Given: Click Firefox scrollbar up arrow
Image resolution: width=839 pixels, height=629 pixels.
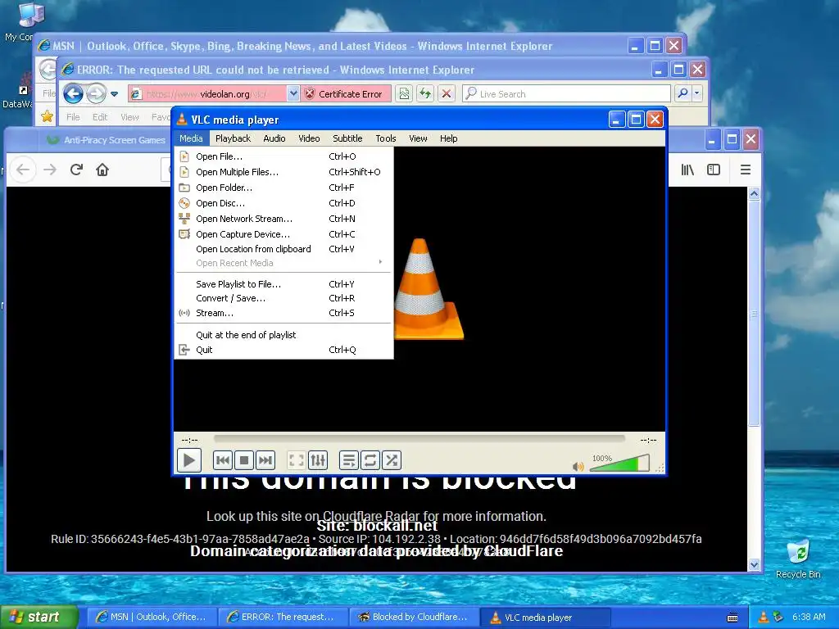Looking at the screenshot, I should [754, 193].
